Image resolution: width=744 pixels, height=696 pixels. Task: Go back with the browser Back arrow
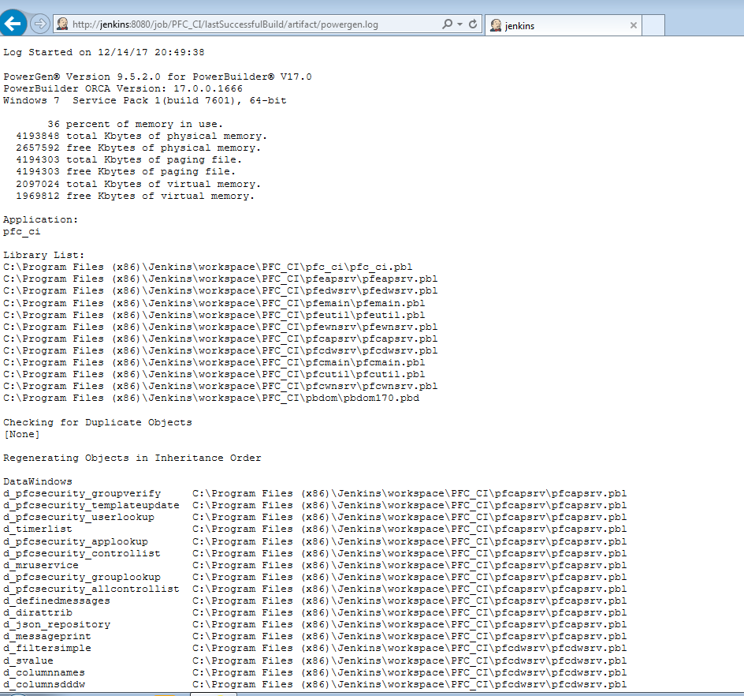(x=13, y=23)
